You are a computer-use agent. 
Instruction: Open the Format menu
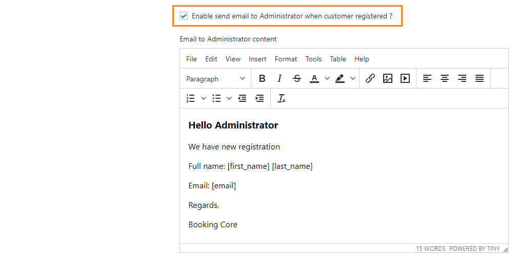[286, 59]
